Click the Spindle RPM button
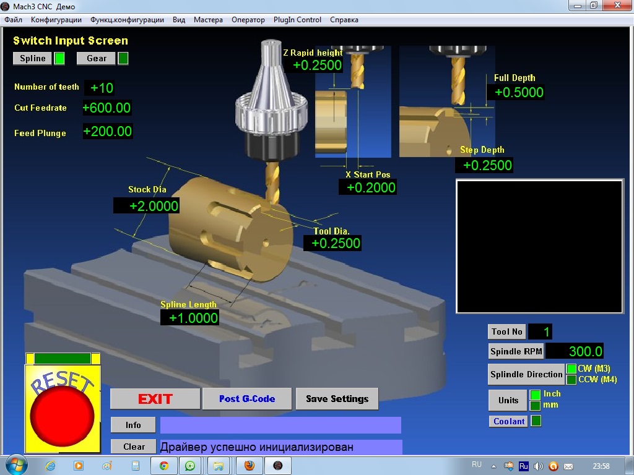Screen dimensions: 634x475 516,351
